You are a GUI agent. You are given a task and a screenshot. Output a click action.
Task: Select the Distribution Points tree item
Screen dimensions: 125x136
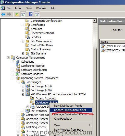click(x=46, y=103)
